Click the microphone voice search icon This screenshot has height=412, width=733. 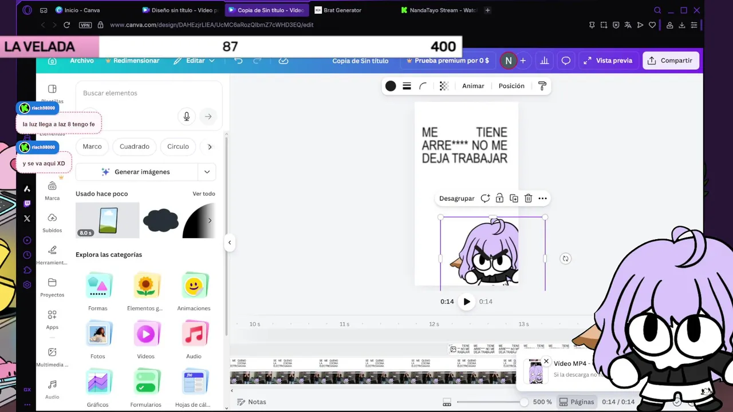click(x=186, y=116)
